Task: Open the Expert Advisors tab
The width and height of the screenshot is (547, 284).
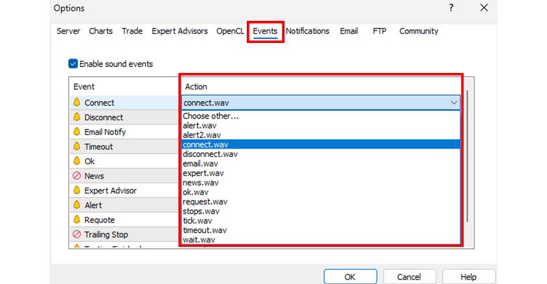Action: point(180,31)
